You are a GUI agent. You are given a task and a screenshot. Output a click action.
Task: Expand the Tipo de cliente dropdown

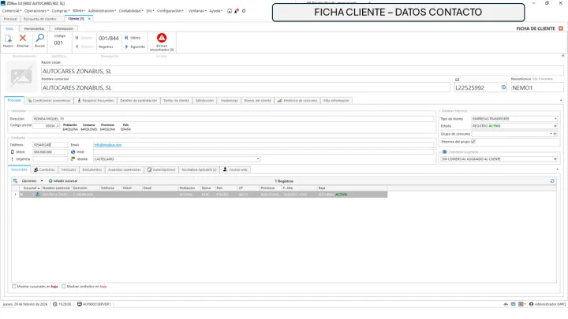555,119
